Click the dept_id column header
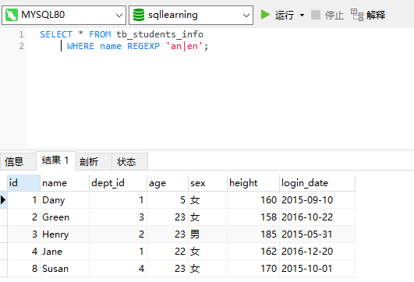Image resolution: width=414 pixels, height=282 pixels. tap(118, 183)
